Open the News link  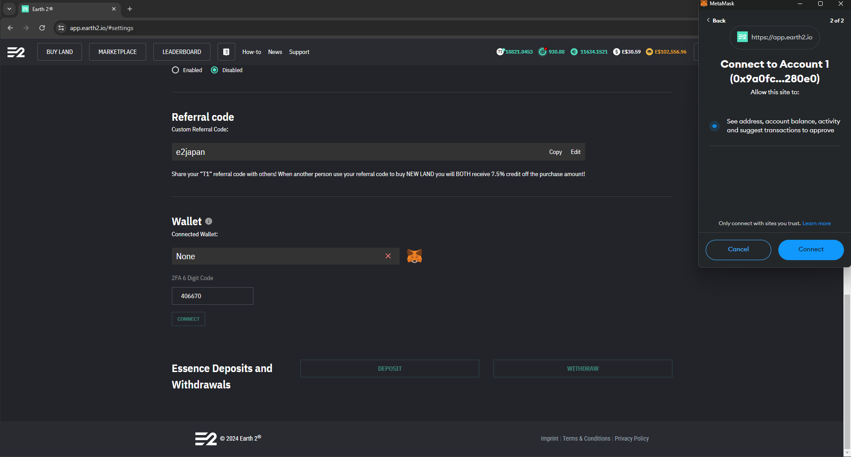[275, 52]
